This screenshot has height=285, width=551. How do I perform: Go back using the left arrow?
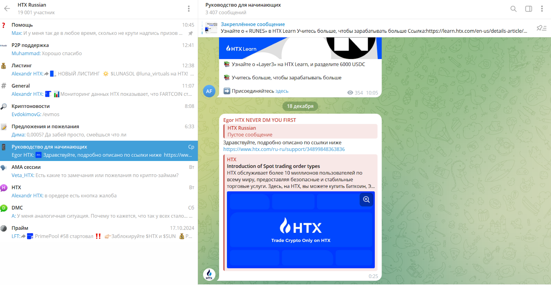click(x=7, y=9)
